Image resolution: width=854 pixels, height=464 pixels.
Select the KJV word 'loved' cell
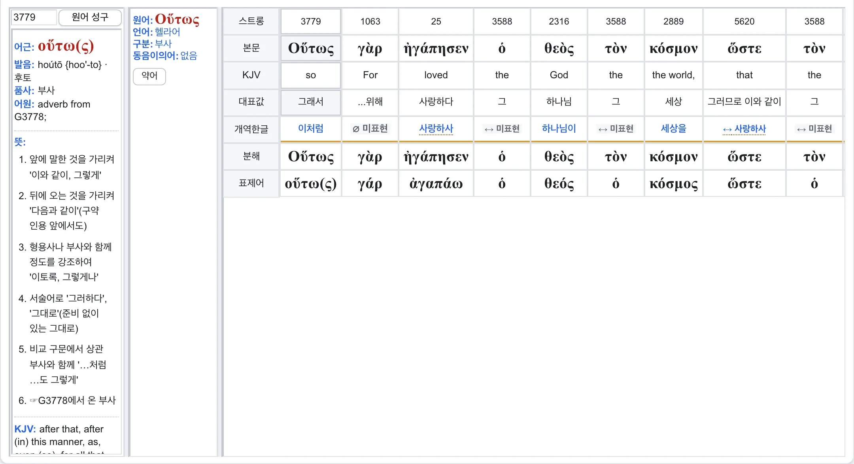pyautogui.click(x=436, y=75)
